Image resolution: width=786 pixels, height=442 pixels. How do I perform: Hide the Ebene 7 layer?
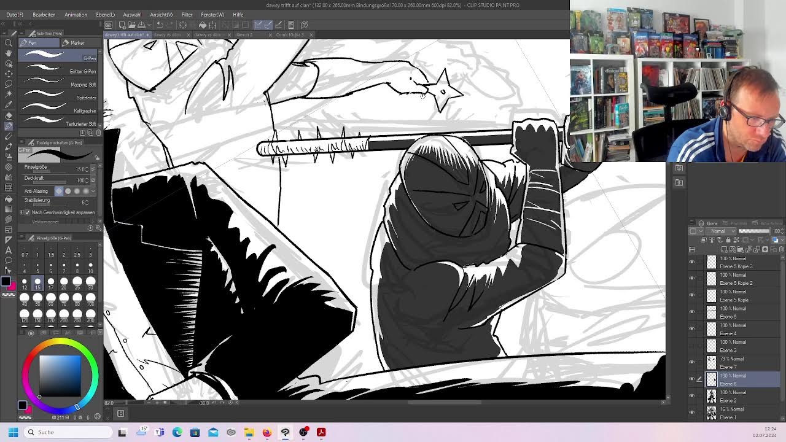coord(692,362)
